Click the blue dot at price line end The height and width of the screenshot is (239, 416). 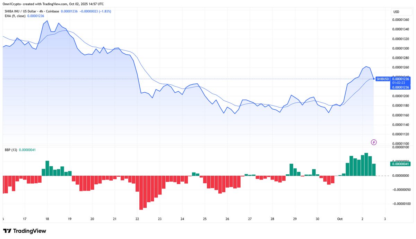[374, 79]
